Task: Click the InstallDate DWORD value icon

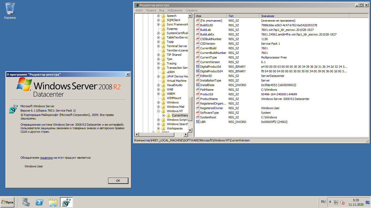Action: pyautogui.click(x=197, y=85)
